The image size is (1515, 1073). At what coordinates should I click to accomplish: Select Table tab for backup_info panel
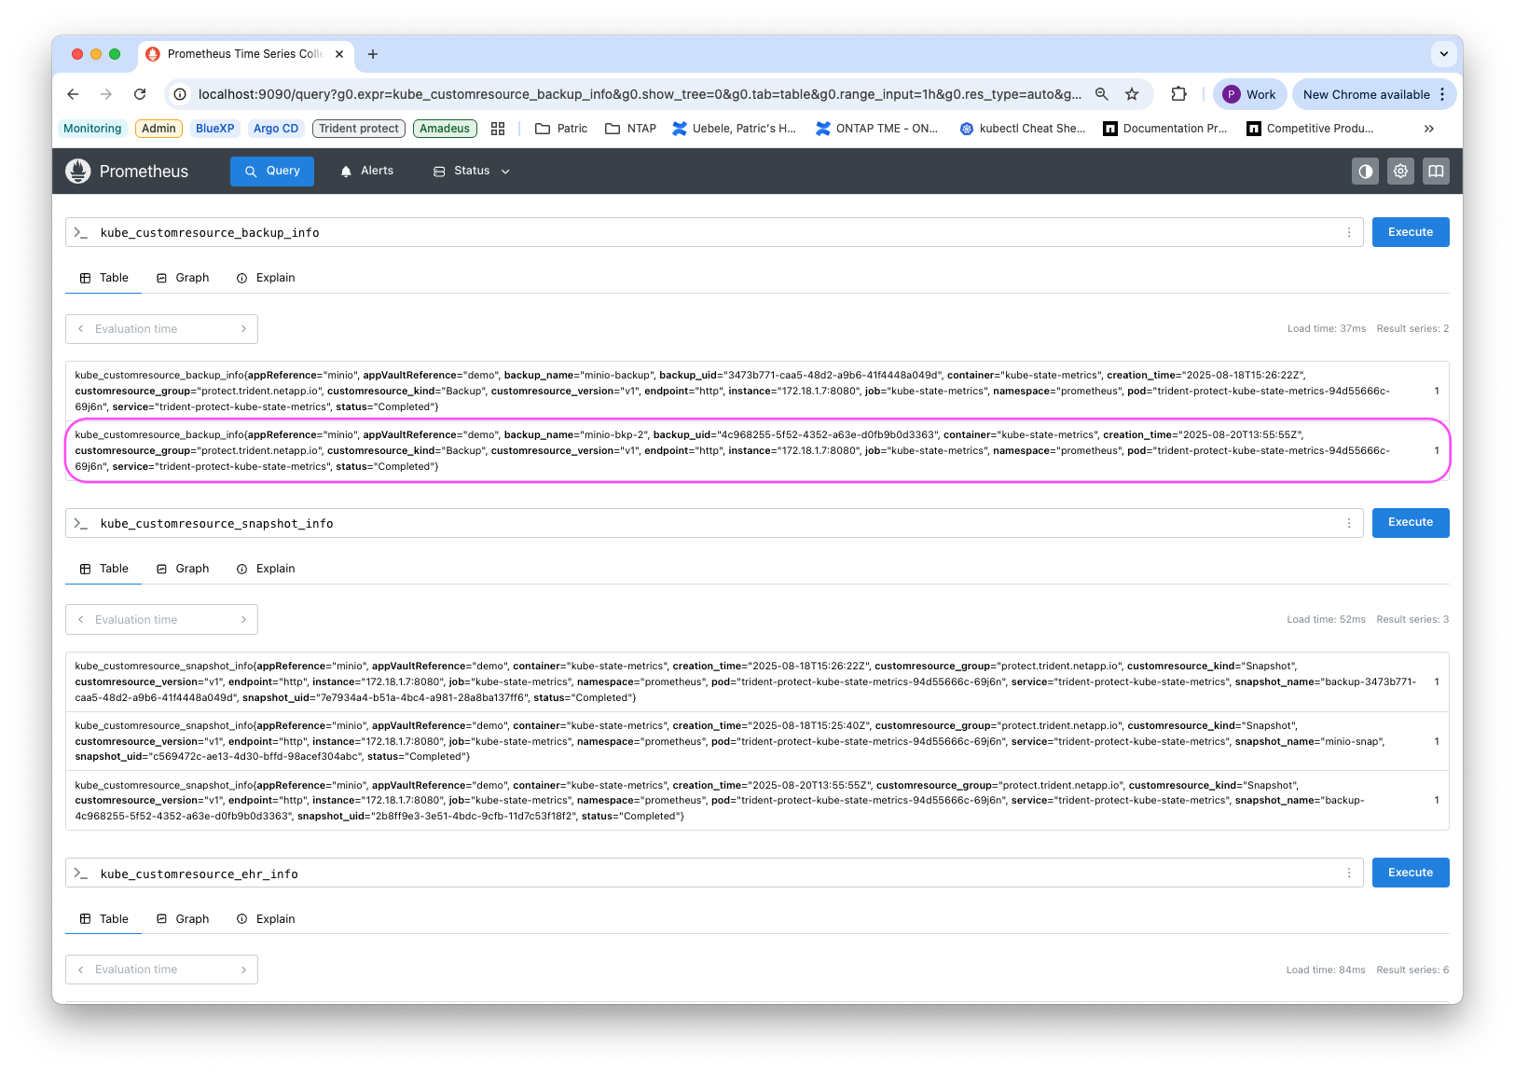(103, 278)
